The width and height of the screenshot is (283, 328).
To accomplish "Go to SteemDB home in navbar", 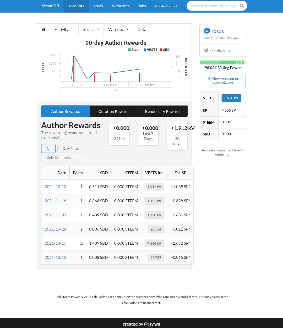I will [50, 6].
